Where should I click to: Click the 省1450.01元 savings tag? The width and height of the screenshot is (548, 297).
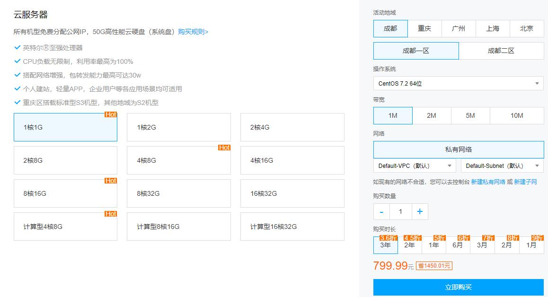pos(434,266)
